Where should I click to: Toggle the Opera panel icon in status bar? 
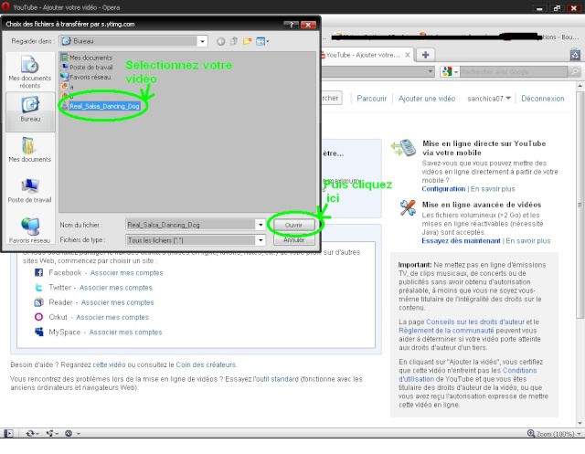coord(8,434)
